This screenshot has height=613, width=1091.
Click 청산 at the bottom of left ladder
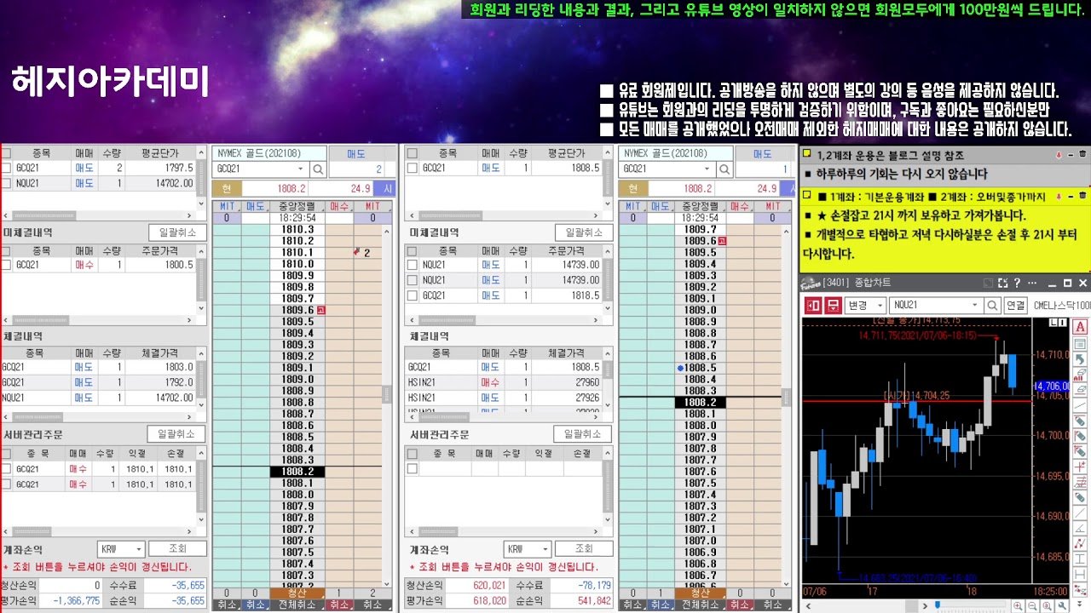click(297, 593)
